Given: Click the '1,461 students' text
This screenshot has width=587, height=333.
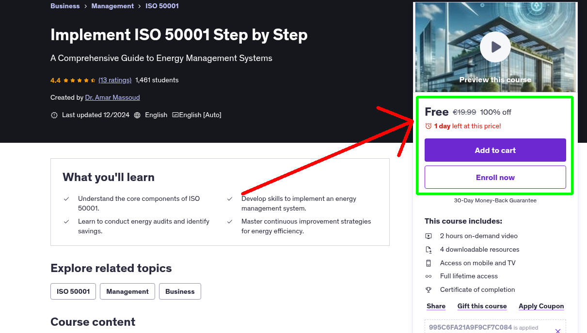Looking at the screenshot, I should pyautogui.click(x=157, y=80).
